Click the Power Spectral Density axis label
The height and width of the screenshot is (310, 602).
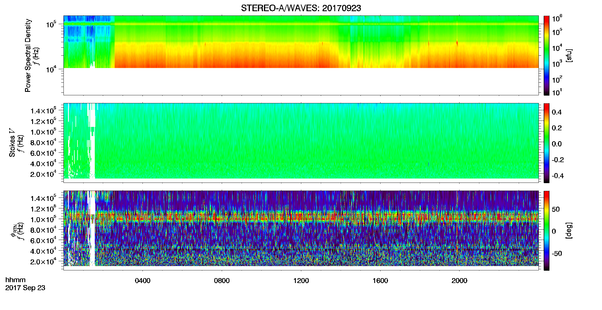pyautogui.click(x=28, y=55)
